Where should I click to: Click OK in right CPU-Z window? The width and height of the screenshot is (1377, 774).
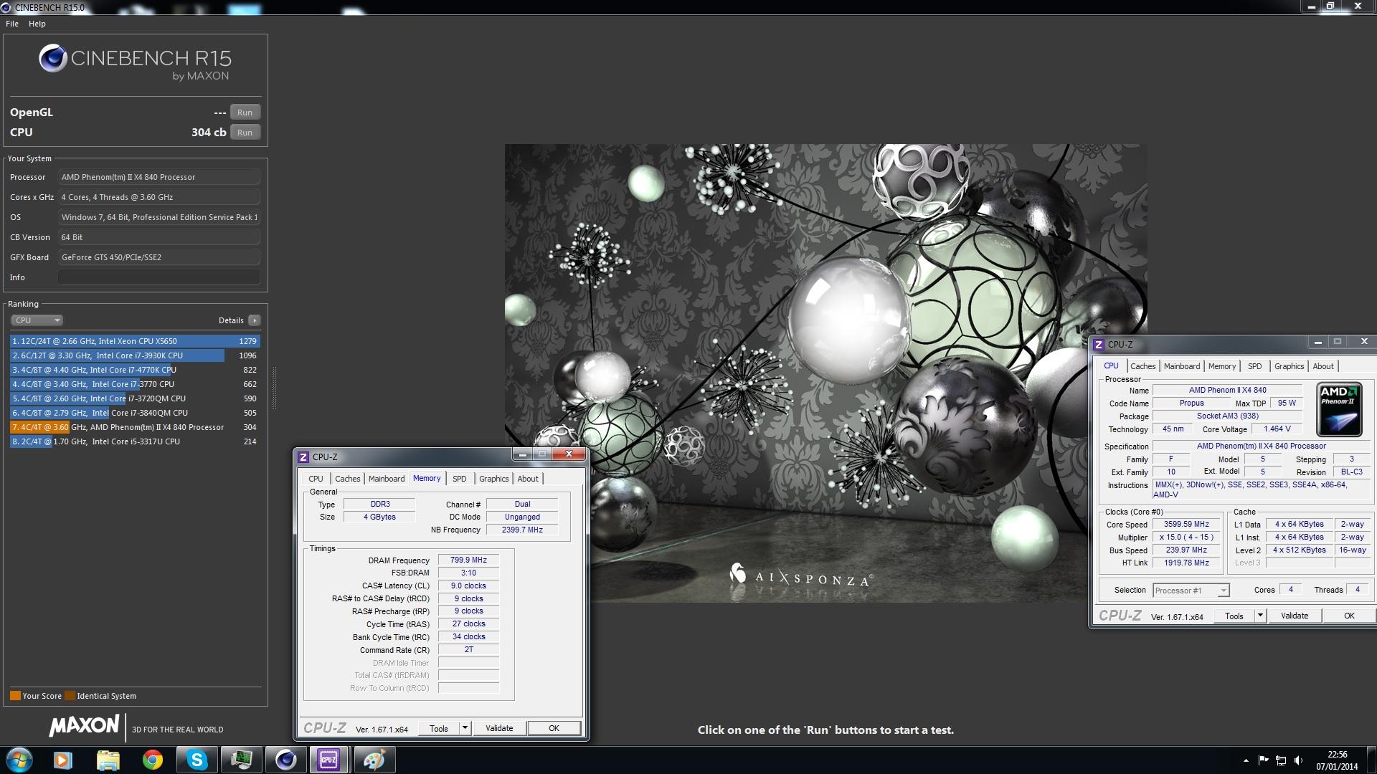tap(1349, 616)
